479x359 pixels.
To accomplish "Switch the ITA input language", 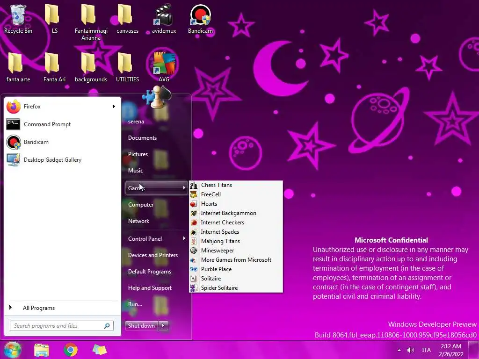I will (x=426, y=350).
